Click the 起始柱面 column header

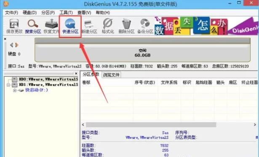[204, 82]
